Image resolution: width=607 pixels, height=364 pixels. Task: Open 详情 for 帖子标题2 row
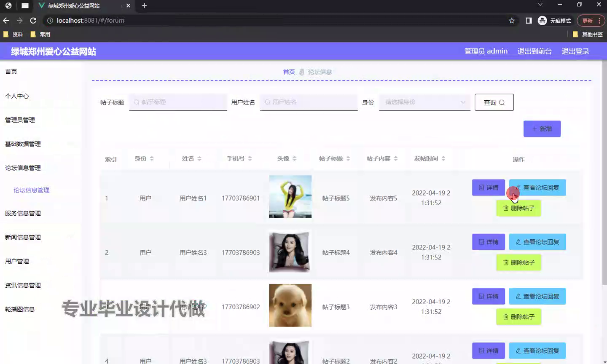(x=489, y=351)
